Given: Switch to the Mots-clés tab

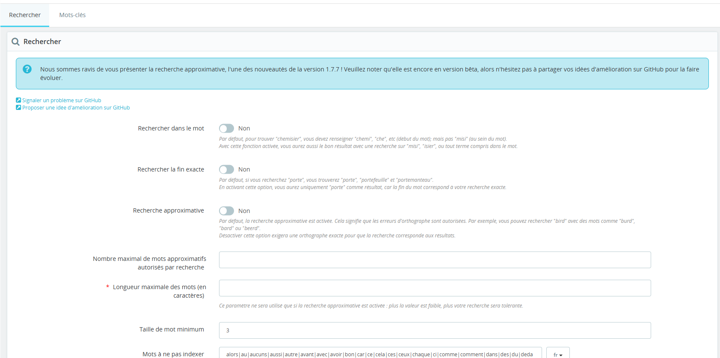Looking at the screenshot, I should 72,15.
